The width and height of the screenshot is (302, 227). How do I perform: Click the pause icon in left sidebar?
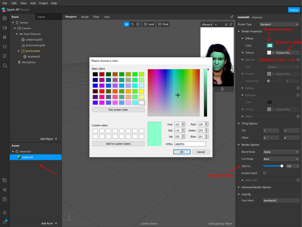click(5, 37)
